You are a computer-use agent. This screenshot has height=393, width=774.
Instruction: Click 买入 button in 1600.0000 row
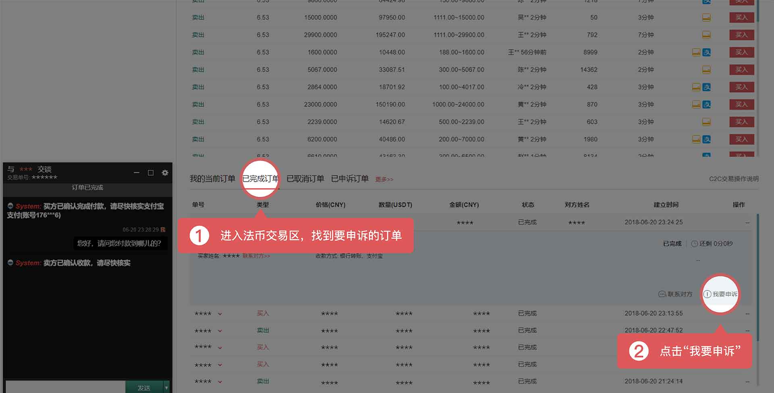[x=741, y=52]
